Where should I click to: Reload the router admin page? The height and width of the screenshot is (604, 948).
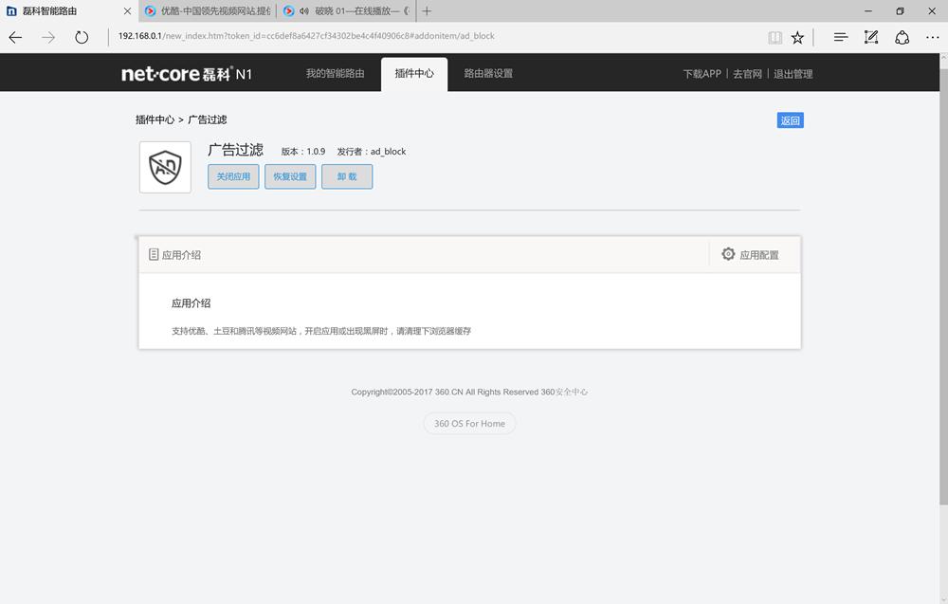point(82,37)
